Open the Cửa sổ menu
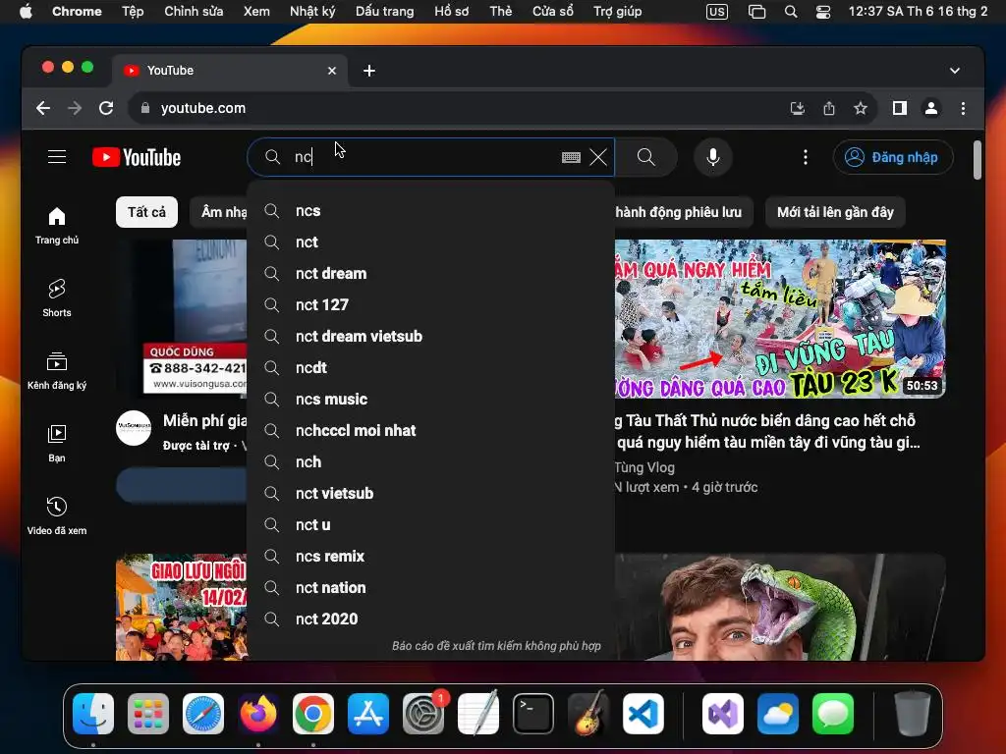 pyautogui.click(x=552, y=12)
